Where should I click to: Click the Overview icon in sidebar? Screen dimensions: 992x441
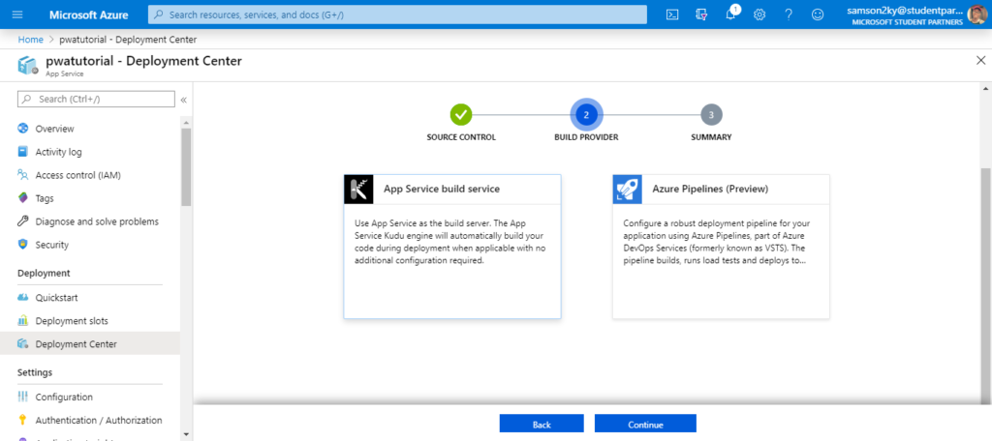tap(23, 129)
